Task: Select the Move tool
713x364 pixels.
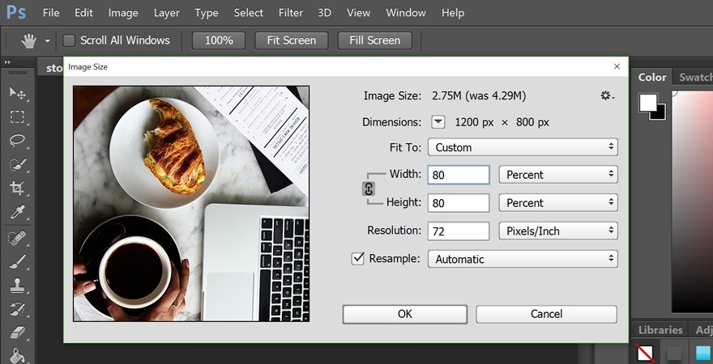Action: [17, 94]
